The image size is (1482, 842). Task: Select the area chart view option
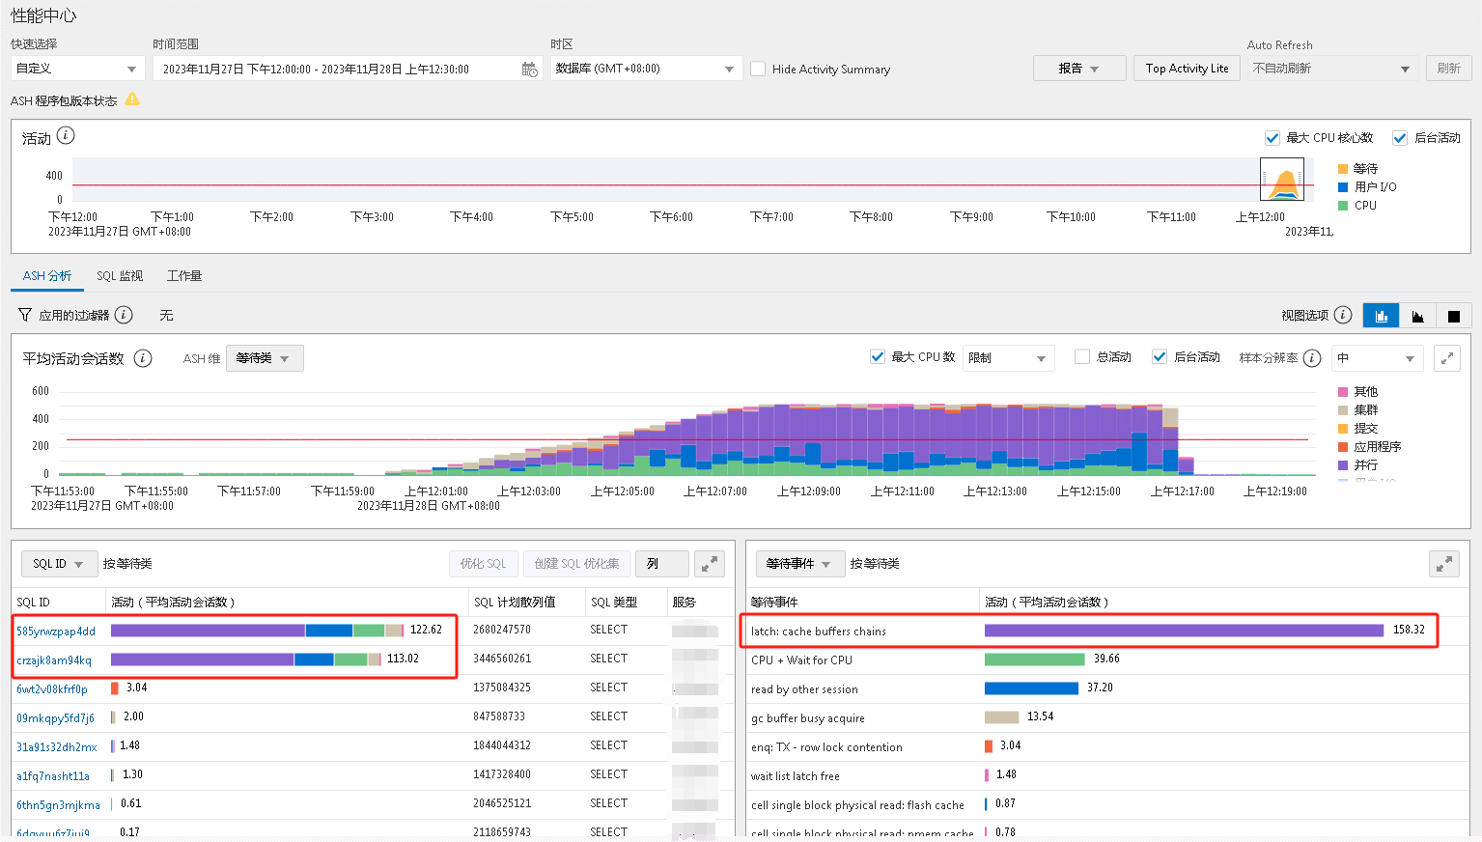click(x=1417, y=316)
